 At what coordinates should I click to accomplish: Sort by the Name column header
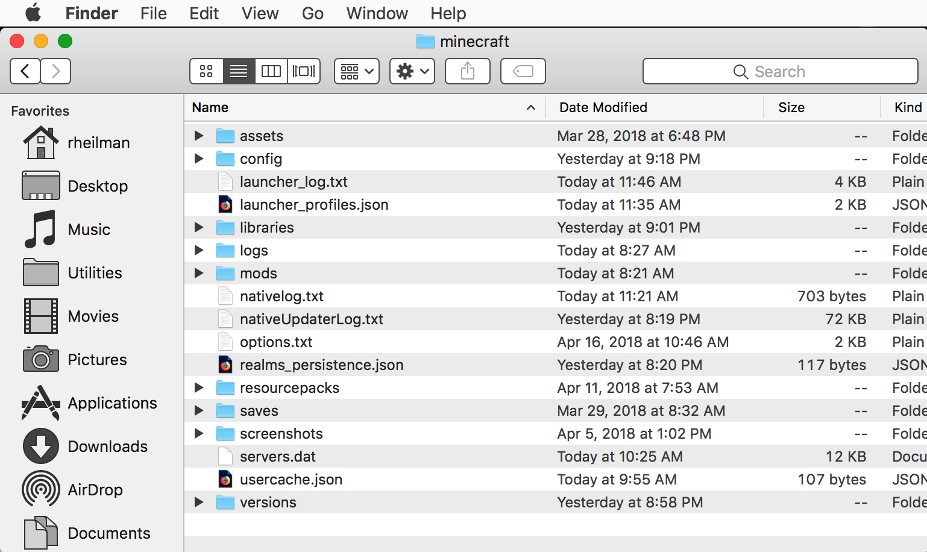pos(365,107)
